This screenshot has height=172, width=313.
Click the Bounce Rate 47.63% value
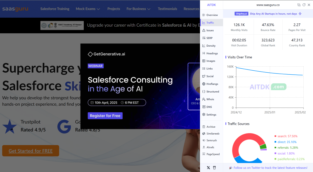pyautogui.click(x=268, y=25)
